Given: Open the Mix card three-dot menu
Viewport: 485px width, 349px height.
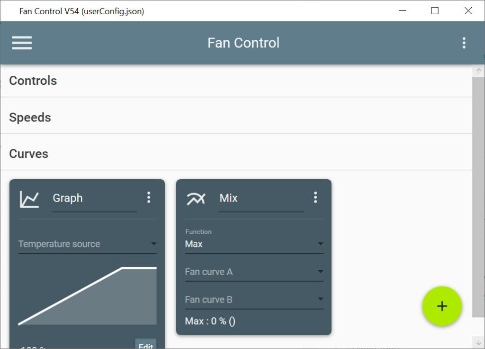Looking at the screenshot, I should pos(315,197).
